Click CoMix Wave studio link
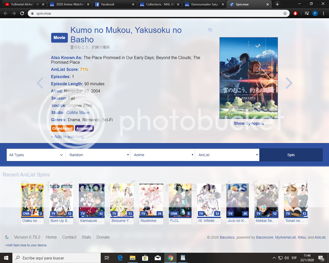The width and height of the screenshot is (329, 263). click(x=78, y=112)
